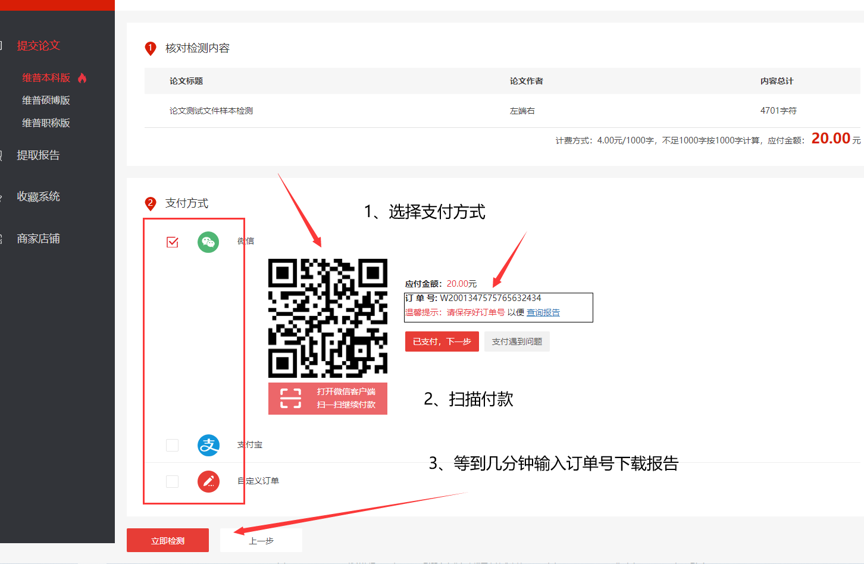Open 收藏系统 in the sidebar
Viewport: 864px width, 564px height.
pyautogui.click(x=38, y=197)
